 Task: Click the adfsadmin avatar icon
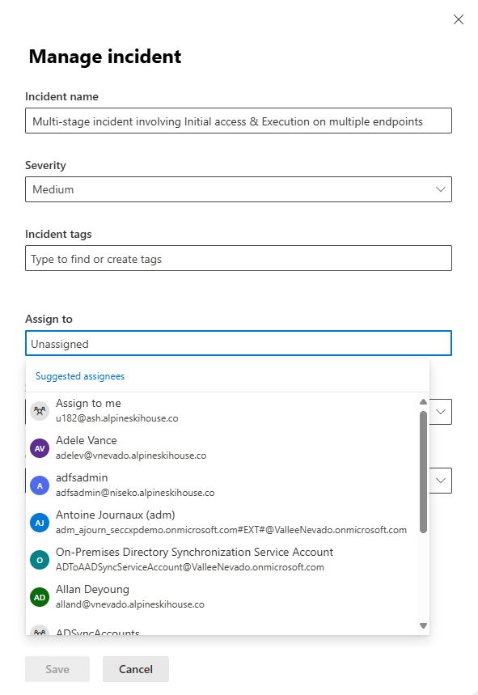(40, 485)
